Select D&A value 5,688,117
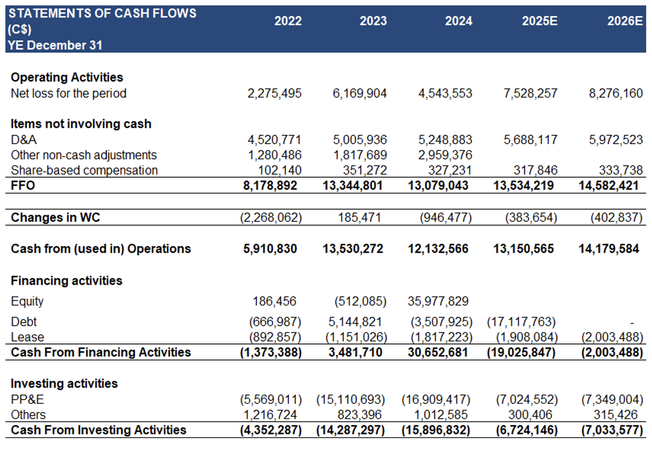Image resolution: width=652 pixels, height=452 pixels. tap(530, 139)
